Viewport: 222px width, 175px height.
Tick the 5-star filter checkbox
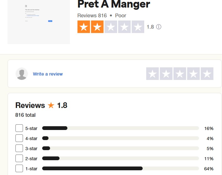click(x=19, y=128)
